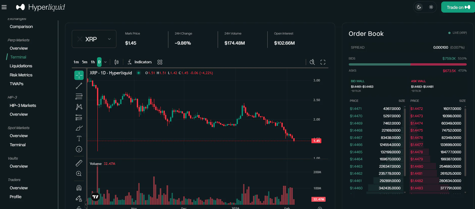This screenshot has height=209, width=475.
Task: Select the brush drawing tool
Action: coord(79,128)
